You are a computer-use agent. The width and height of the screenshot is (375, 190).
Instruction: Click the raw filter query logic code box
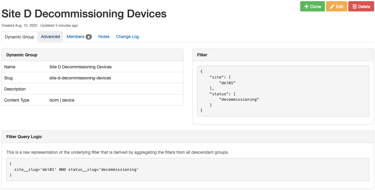(187, 169)
